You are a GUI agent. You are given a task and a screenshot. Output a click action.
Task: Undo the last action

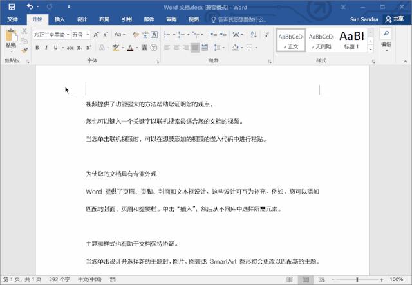[30, 6]
